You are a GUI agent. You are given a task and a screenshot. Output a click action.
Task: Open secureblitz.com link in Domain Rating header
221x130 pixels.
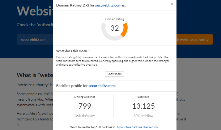click(108, 5)
